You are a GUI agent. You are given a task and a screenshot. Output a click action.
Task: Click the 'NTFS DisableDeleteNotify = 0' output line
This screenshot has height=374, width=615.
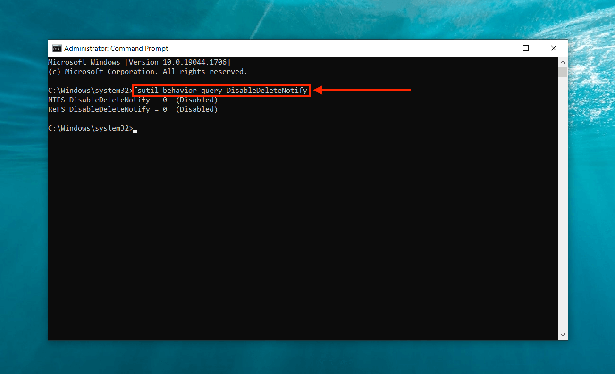(x=133, y=100)
